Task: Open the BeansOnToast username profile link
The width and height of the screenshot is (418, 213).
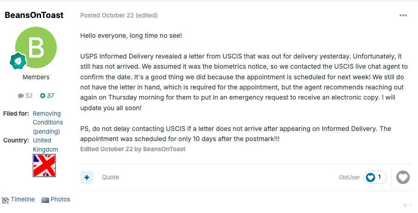Action: point(34,15)
